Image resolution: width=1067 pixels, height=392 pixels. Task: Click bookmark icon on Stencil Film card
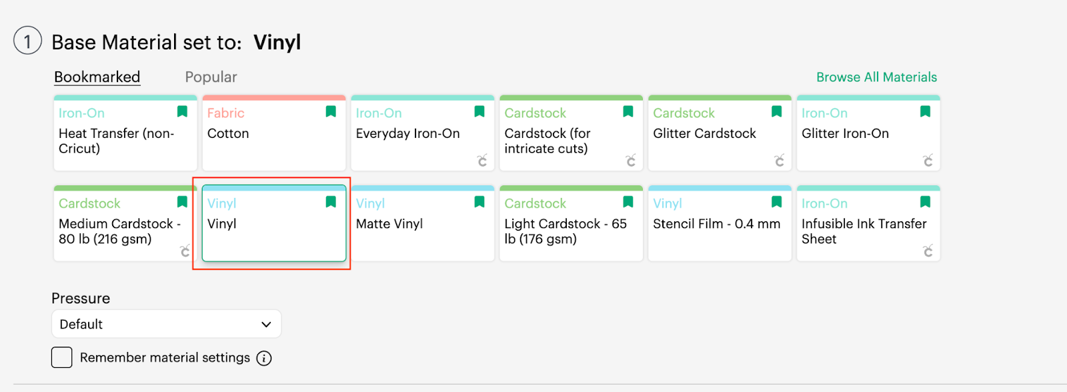tap(777, 202)
